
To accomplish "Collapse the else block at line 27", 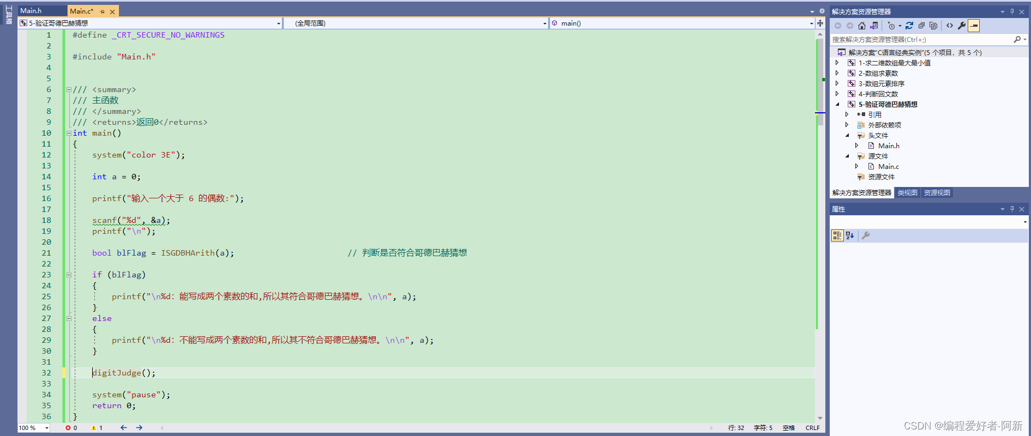I will (69, 318).
